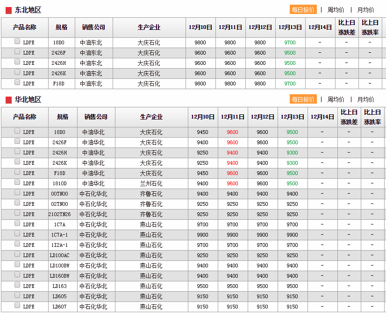Select 每日报价 button in 东北地区 section
The height and width of the screenshot is (315, 386).
[303, 10]
